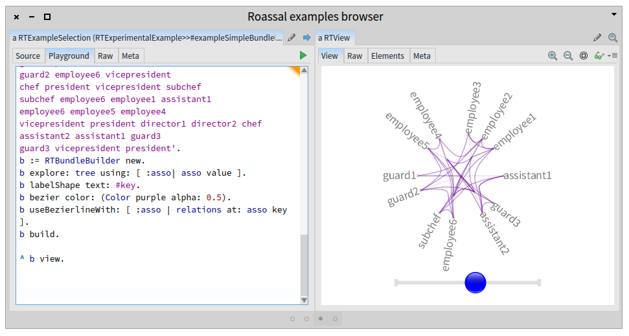629x336 pixels.
Task: Click the zoom out magnifier icon
Action: coord(568,56)
